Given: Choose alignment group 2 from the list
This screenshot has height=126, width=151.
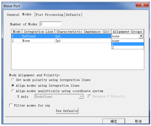Looking at the screenshot, I should point(128,47).
